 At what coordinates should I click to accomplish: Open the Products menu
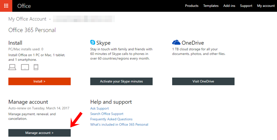[x=192, y=6]
